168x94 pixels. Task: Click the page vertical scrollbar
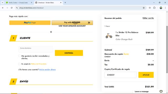click(x=167, y=49)
